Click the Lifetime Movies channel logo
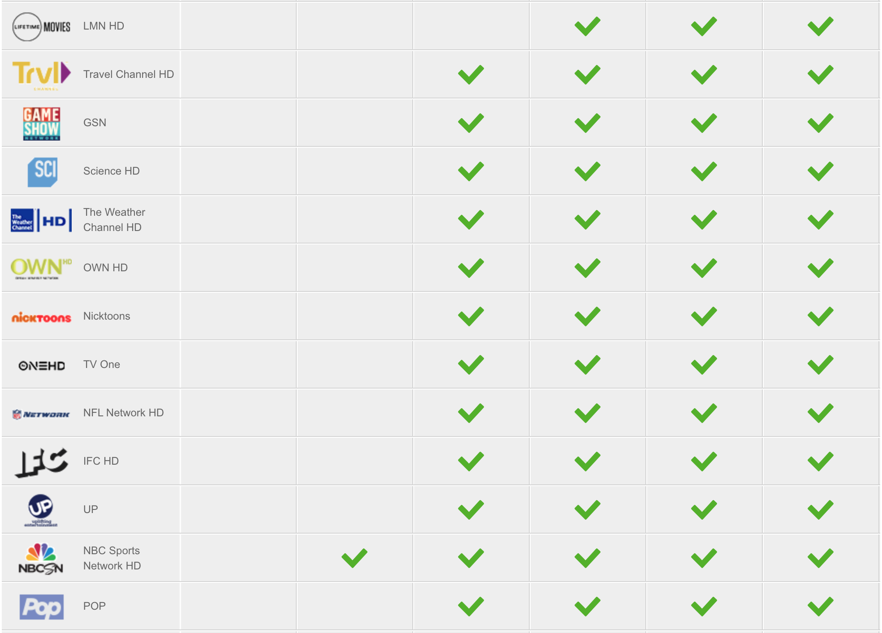 41,27
